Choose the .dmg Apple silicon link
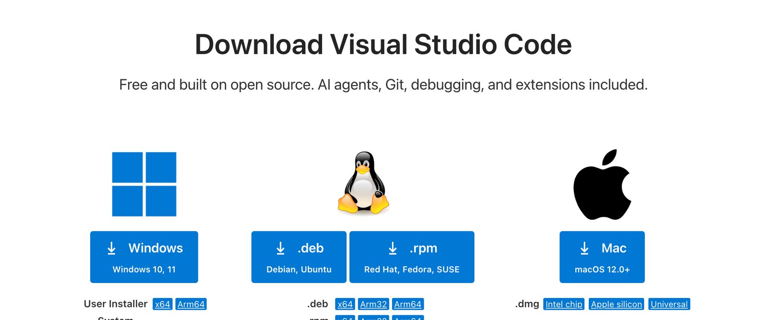767x320 pixels. (616, 304)
